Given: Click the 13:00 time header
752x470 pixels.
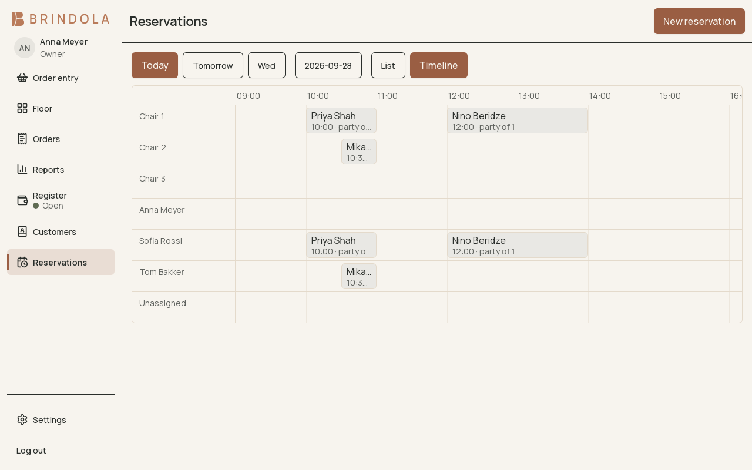Looking at the screenshot, I should pos(529,96).
